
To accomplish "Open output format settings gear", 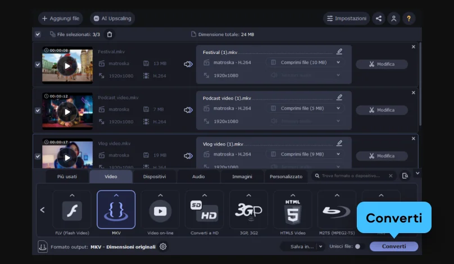I will click(x=163, y=247).
